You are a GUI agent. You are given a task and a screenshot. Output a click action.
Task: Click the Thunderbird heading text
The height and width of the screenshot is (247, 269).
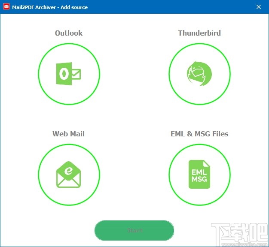199,33
